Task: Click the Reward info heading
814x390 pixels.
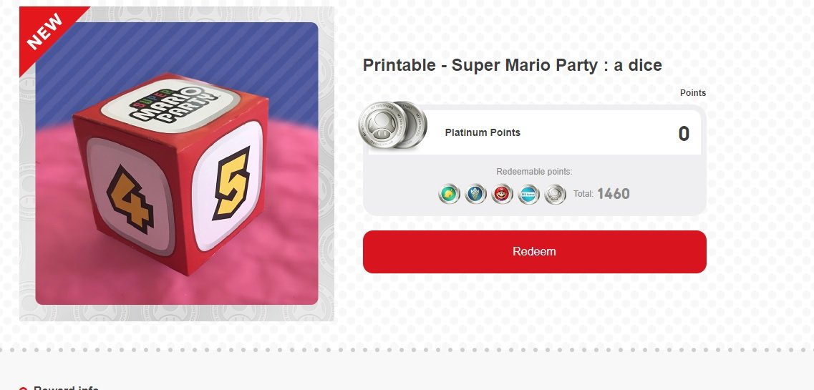Action: pos(71,388)
